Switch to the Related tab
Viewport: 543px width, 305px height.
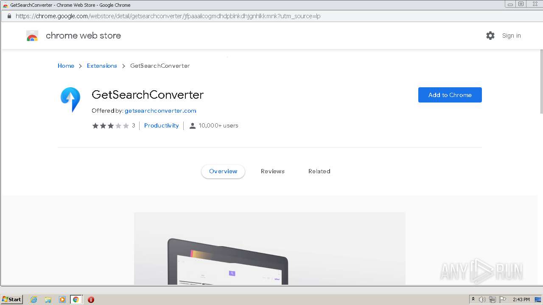319,171
